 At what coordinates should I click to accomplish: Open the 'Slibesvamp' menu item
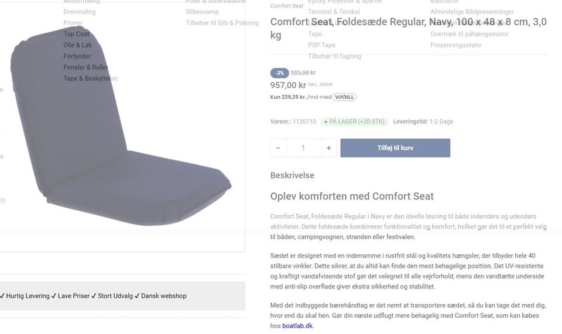(x=202, y=12)
